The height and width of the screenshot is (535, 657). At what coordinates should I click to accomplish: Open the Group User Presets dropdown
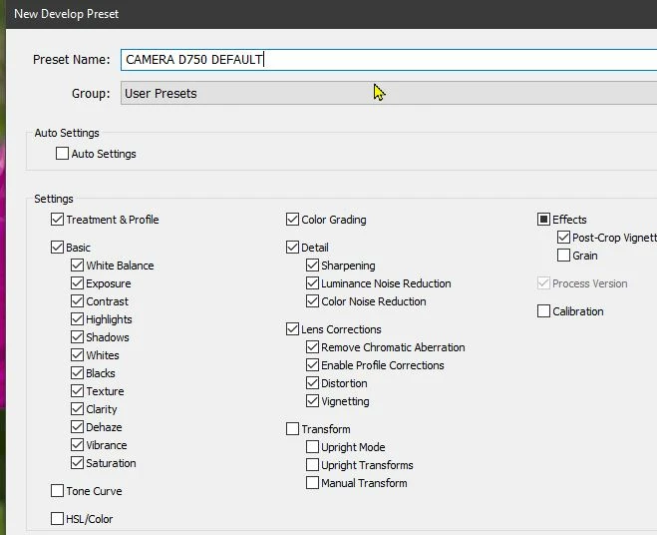point(389,93)
